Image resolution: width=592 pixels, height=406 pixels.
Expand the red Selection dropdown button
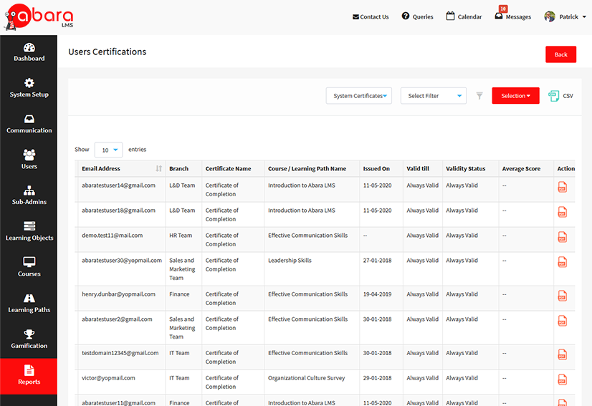515,96
